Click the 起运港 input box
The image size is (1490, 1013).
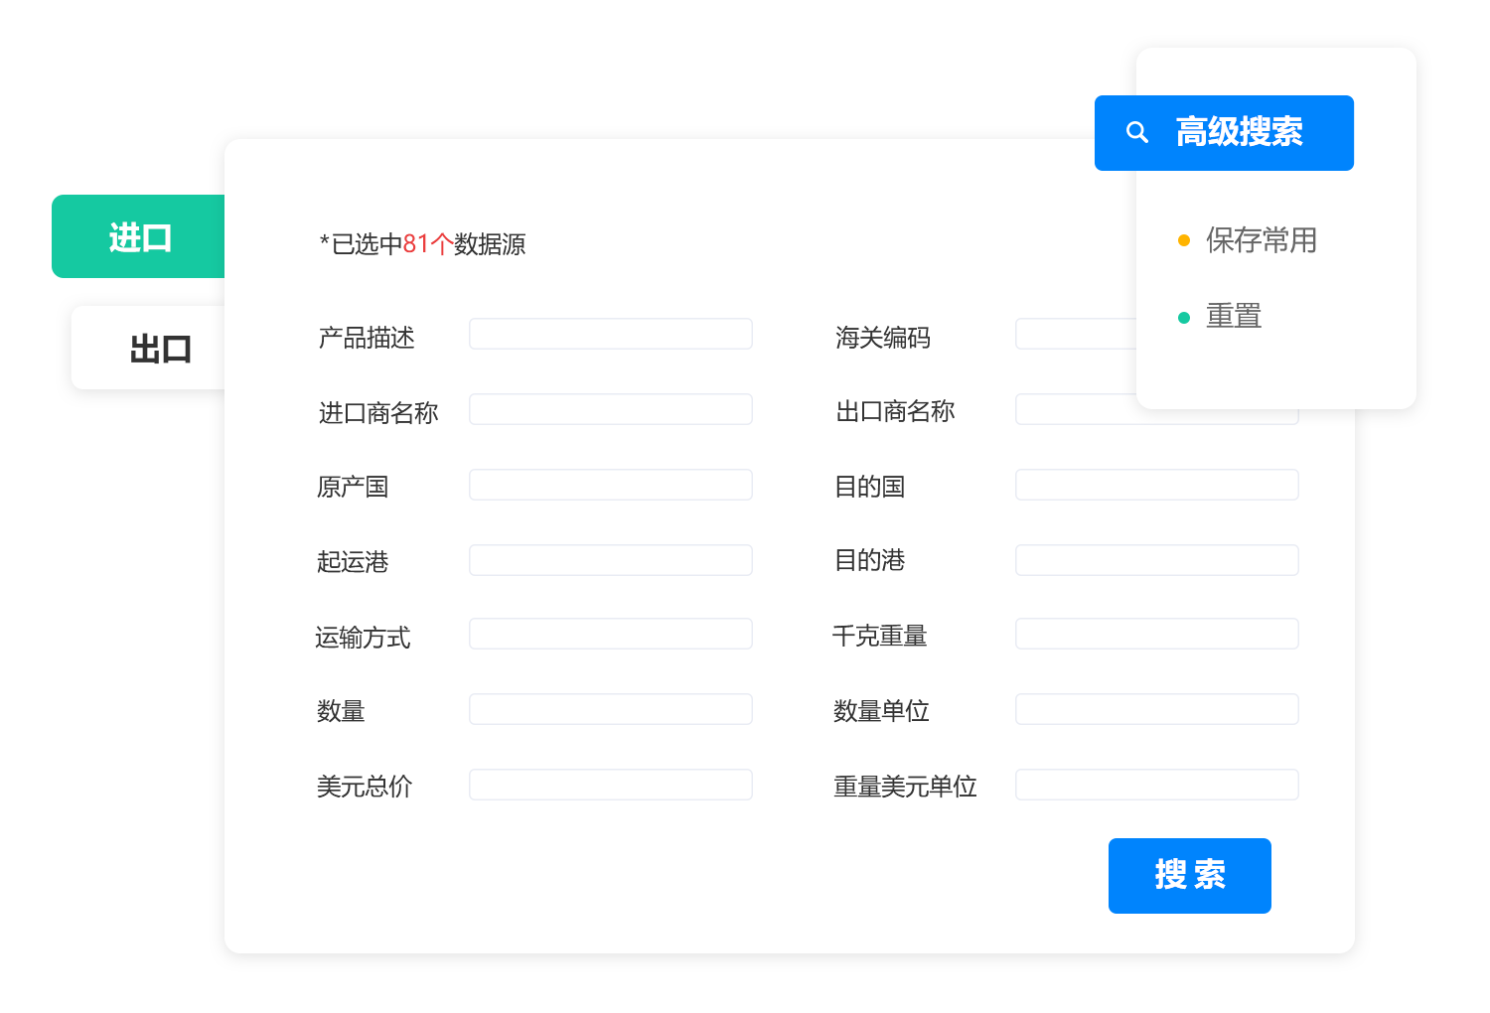[610, 561]
